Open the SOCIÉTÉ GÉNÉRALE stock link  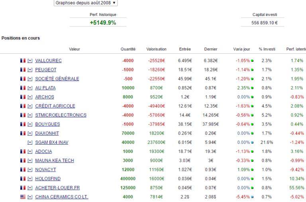[x=57, y=79]
